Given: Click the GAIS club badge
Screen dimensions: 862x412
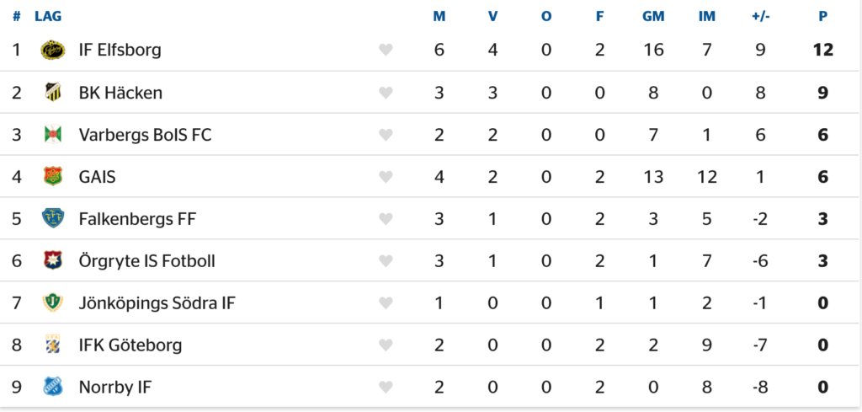Looking at the screenshot, I should [52, 176].
